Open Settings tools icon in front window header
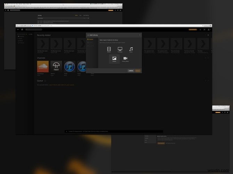 click(x=204, y=29)
